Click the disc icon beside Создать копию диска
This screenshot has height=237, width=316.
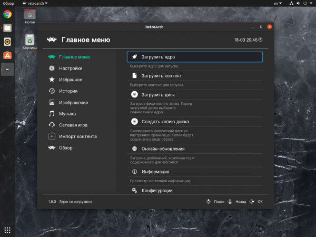click(134, 122)
